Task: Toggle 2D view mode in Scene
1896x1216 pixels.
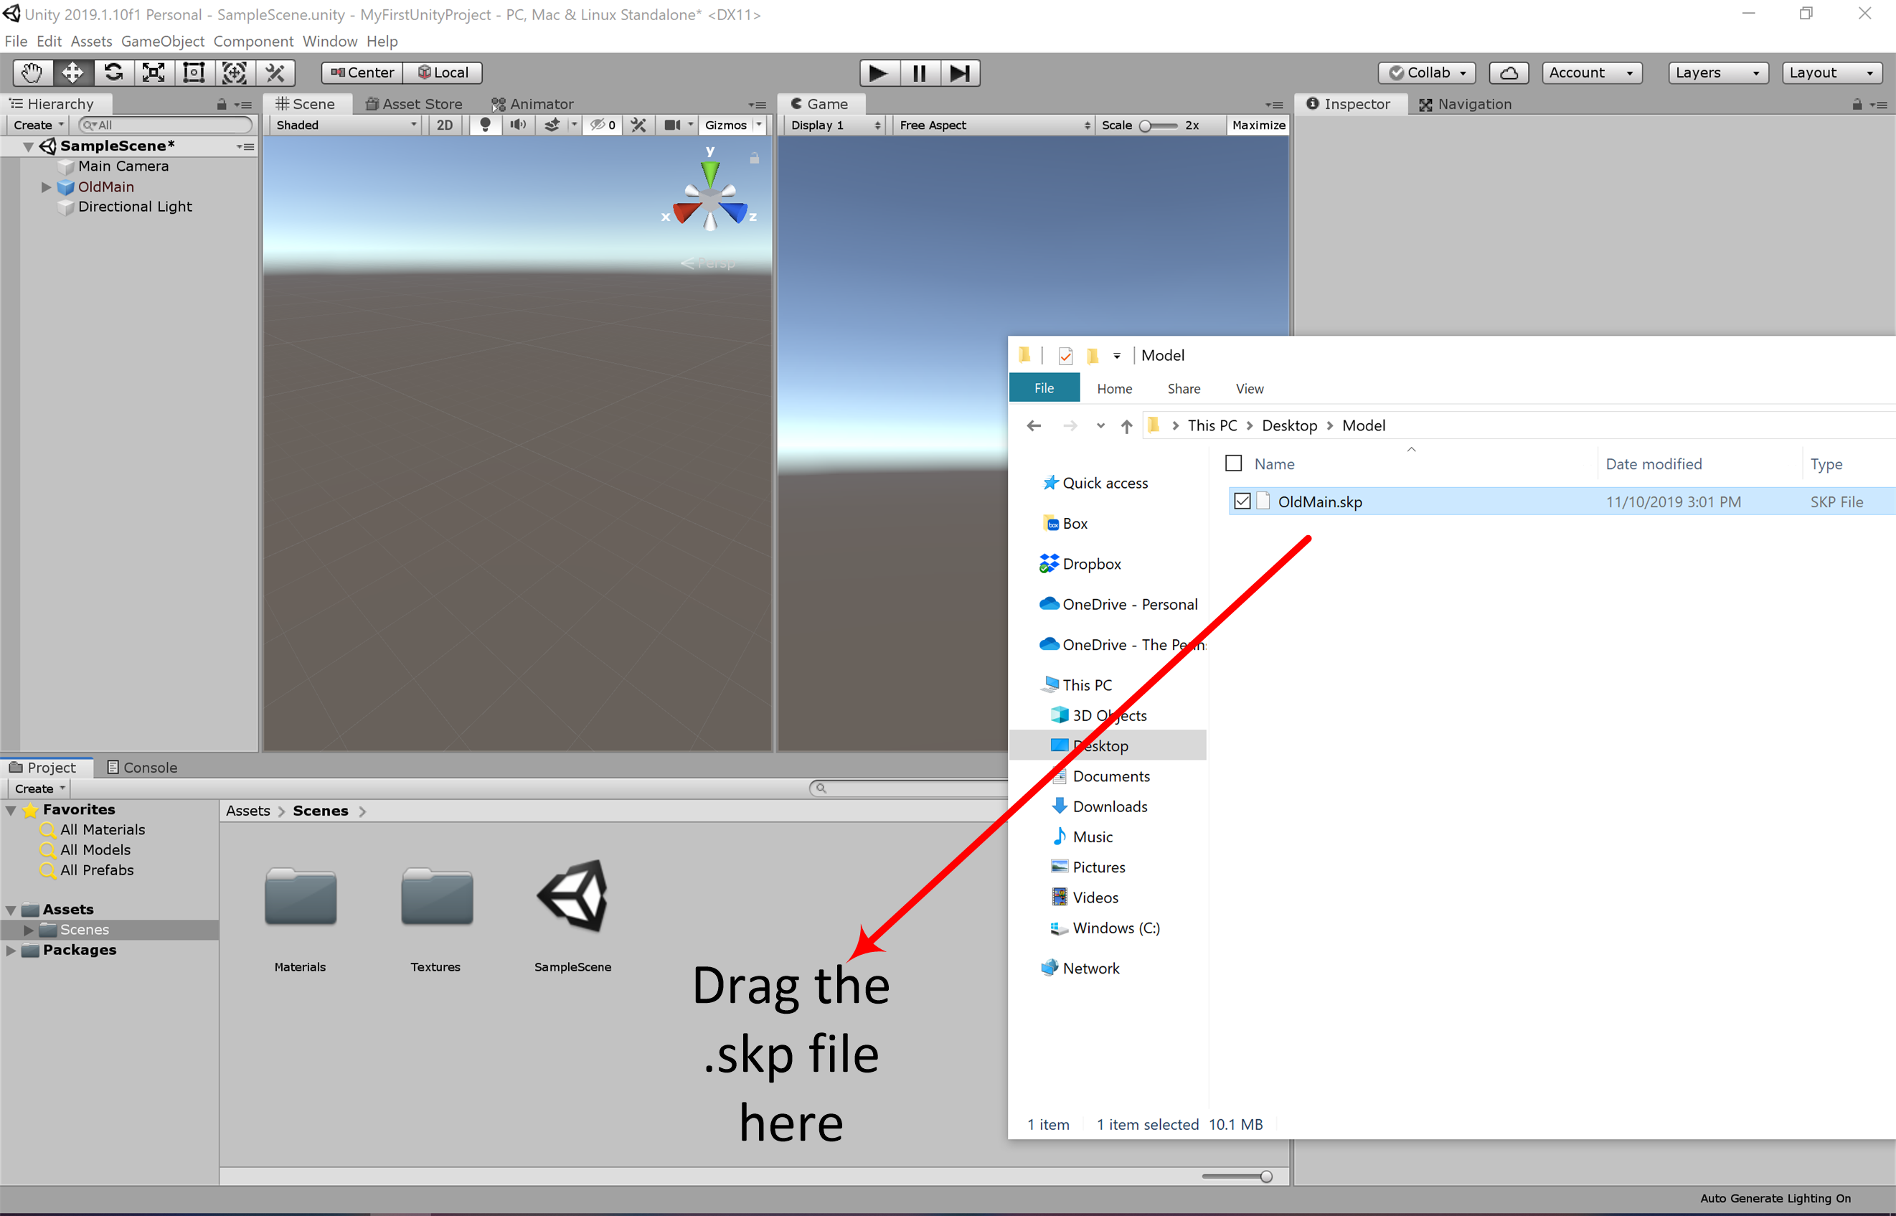Action: click(445, 125)
